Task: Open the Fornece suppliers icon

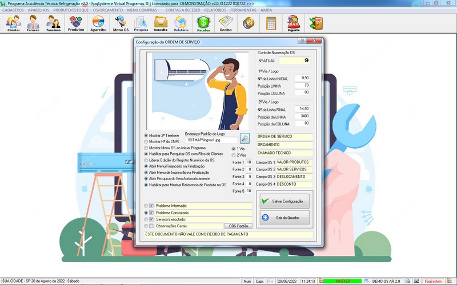Action: 33,23
